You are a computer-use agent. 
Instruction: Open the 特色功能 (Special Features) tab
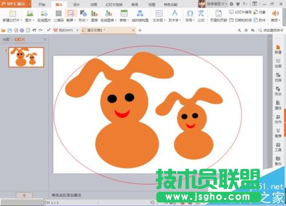pyautogui.click(x=170, y=5)
